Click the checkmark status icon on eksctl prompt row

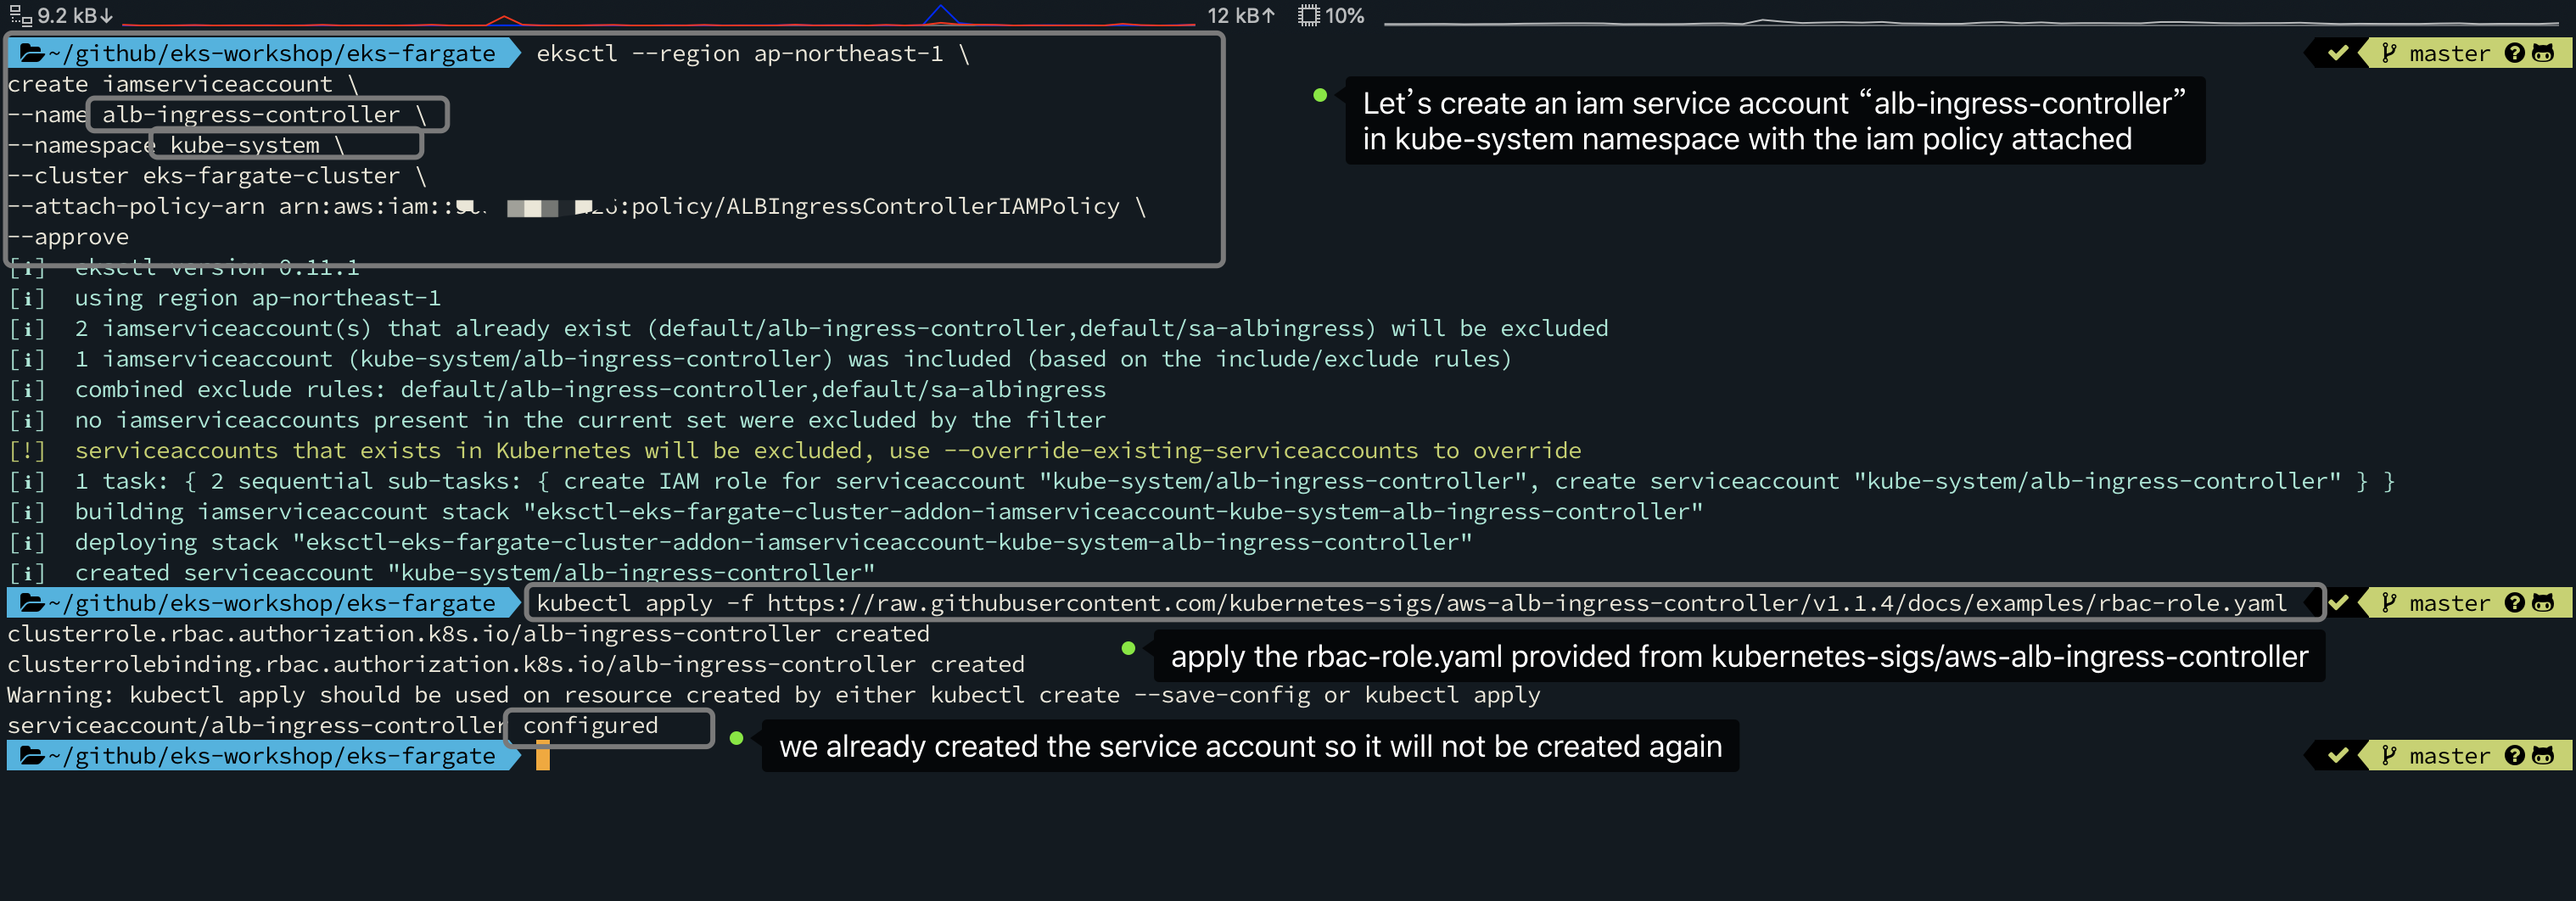2338,54
